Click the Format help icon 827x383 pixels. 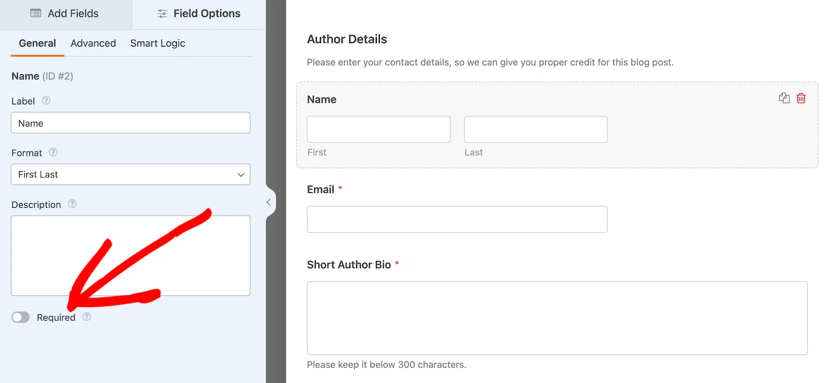(53, 152)
